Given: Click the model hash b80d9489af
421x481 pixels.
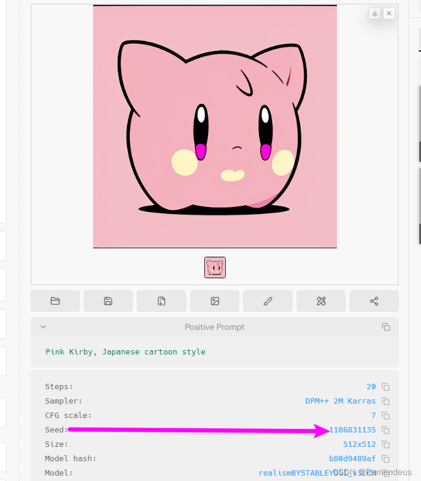Looking at the screenshot, I should pos(352,459).
